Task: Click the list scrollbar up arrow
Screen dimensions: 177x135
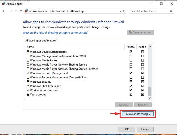Action: tap(150, 46)
